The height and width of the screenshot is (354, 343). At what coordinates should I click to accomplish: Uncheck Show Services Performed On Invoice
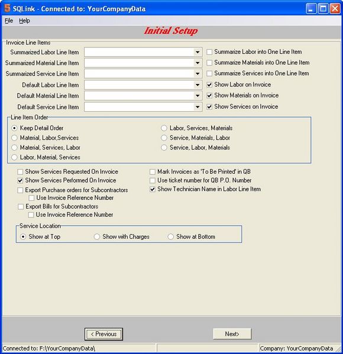coord(20,181)
